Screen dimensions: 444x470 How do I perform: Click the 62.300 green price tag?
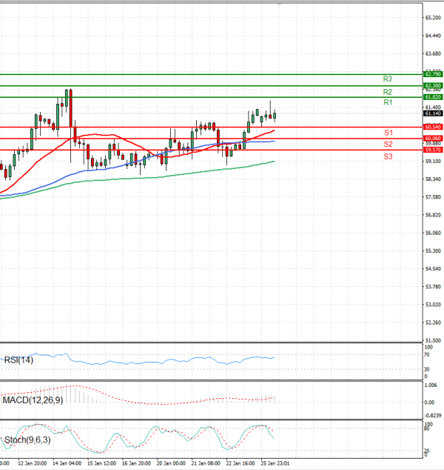point(433,86)
